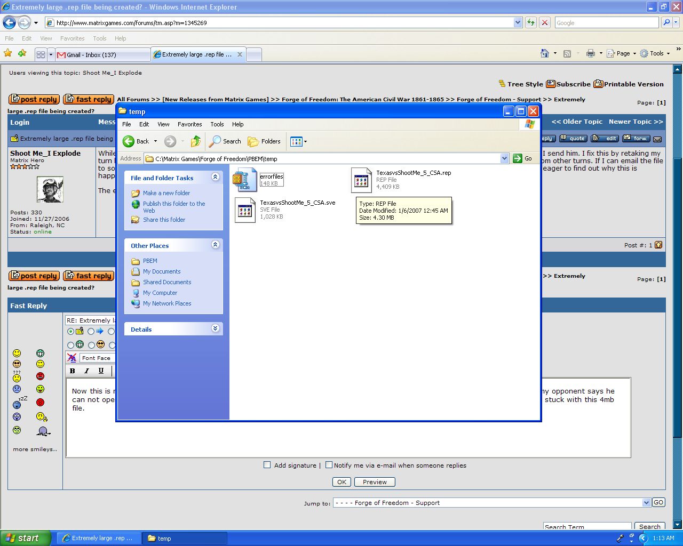This screenshot has width=683, height=546.
Task: Open the temp window address dropdown
Action: 505,158
